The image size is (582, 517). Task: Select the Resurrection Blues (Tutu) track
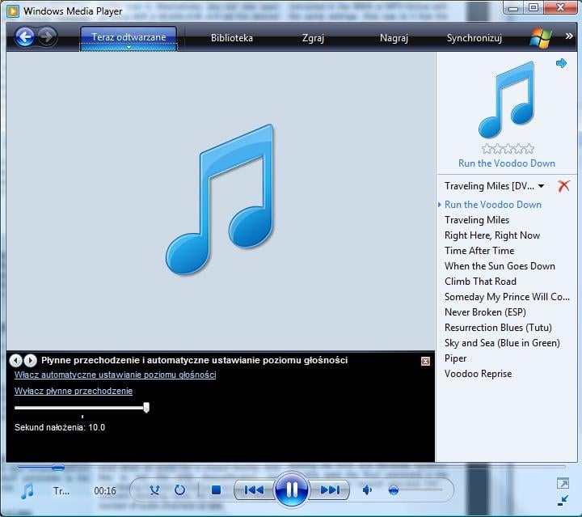coord(498,328)
